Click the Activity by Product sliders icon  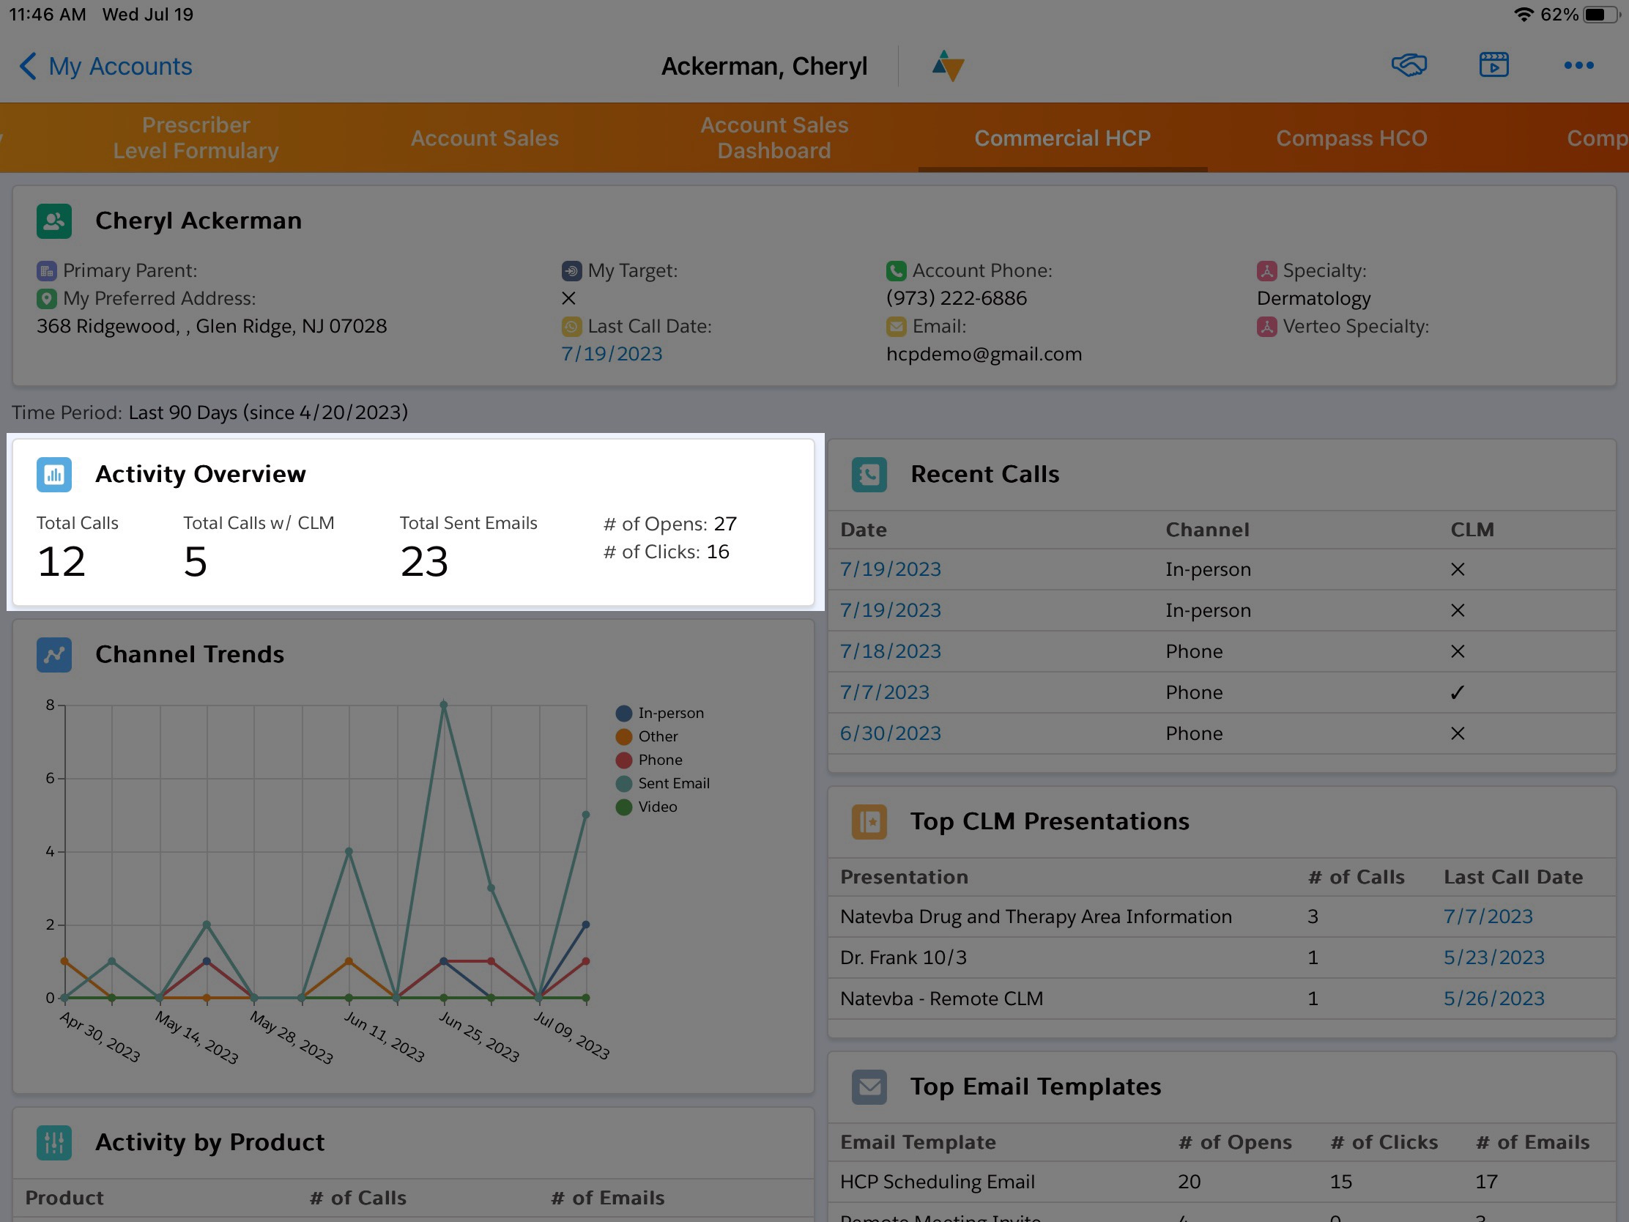click(53, 1142)
